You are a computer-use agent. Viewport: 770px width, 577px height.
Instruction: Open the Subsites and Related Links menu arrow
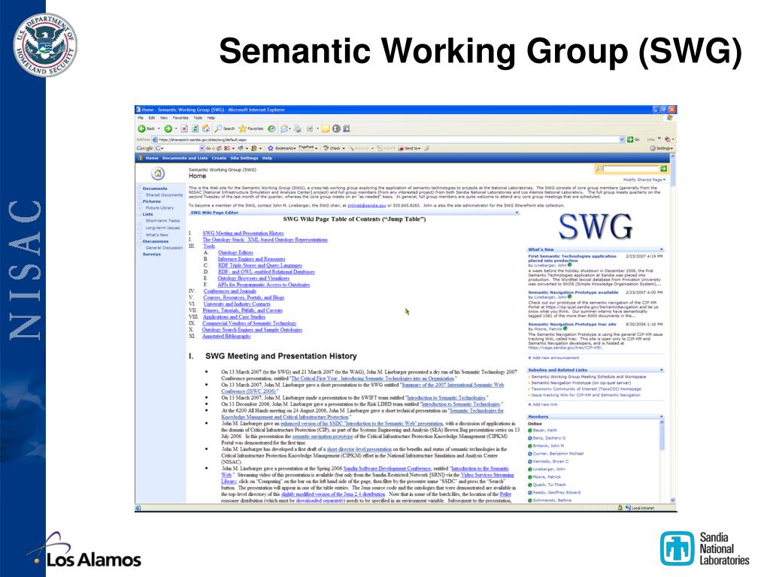point(662,370)
